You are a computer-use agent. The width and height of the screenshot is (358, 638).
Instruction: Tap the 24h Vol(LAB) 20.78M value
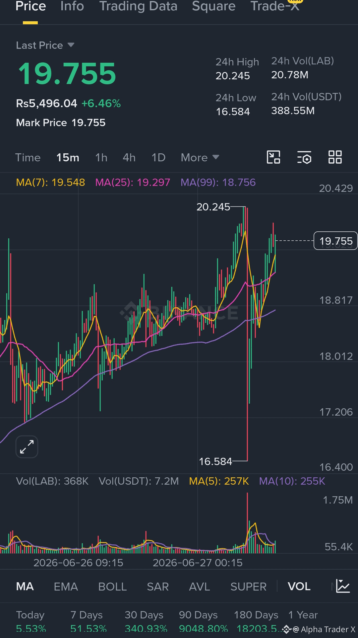290,75
